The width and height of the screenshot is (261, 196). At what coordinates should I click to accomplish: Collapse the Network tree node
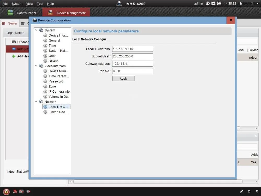tap(36, 102)
